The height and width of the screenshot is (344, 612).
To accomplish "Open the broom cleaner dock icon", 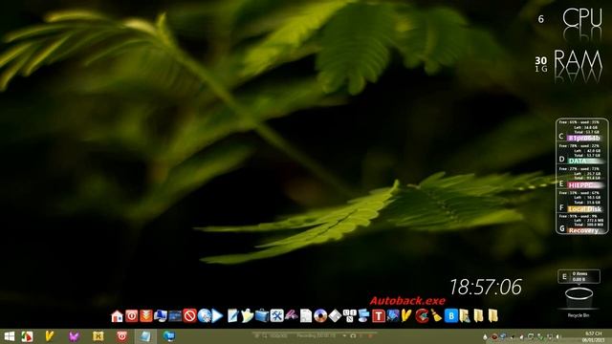I will point(436,316).
